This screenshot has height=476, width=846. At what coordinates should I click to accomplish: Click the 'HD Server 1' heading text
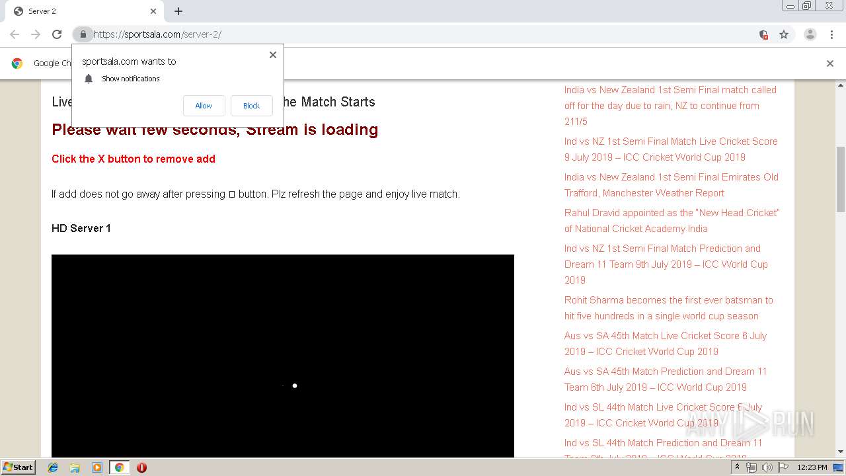(81, 228)
